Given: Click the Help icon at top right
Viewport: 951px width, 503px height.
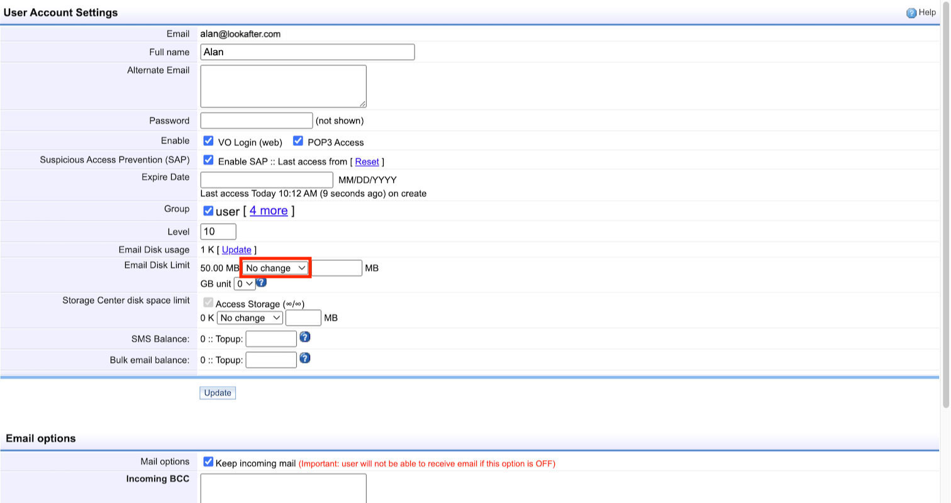Looking at the screenshot, I should [x=911, y=13].
